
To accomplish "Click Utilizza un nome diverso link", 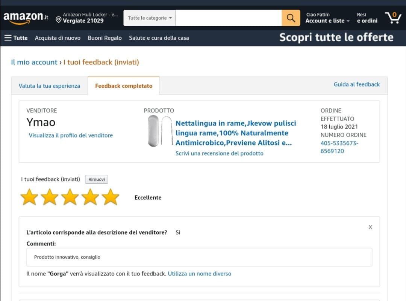I will [x=199, y=274].
